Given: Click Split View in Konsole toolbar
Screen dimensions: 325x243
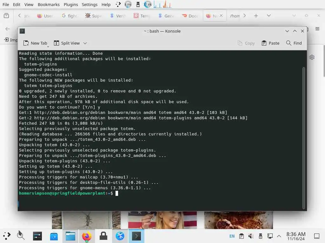Looking at the screenshot, I should click(x=67, y=43).
